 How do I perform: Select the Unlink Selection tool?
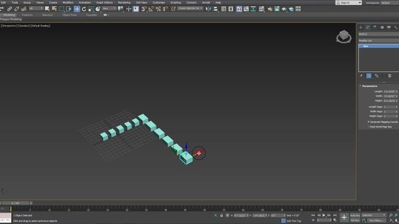pyautogui.click(x=17, y=9)
